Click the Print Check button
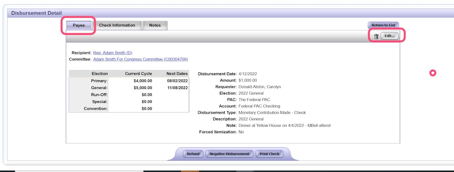 [270, 154]
